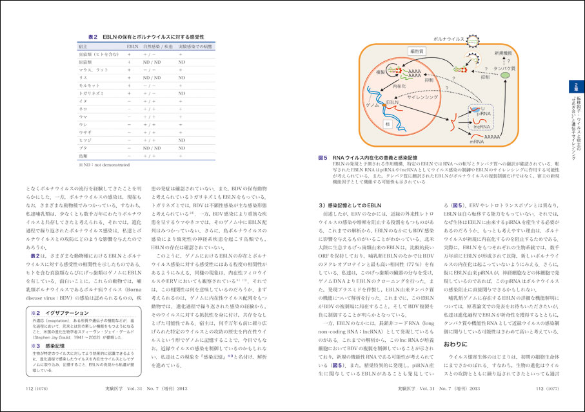Click the ※2 イグザプテーション footnote heading
The width and height of the screenshot is (585, 412).
(x=61, y=312)
